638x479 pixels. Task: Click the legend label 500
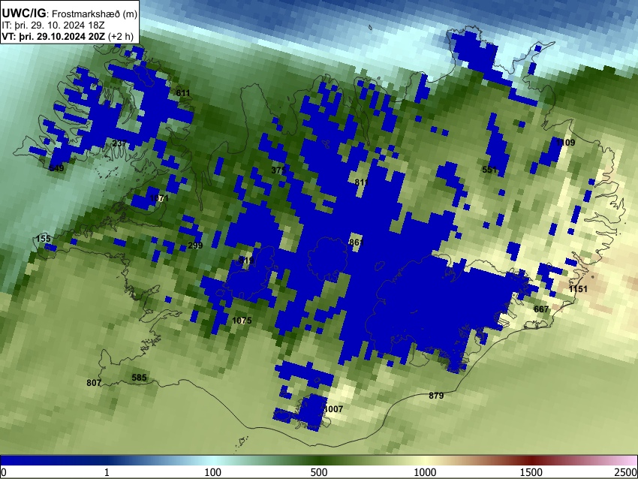pyautogui.click(x=318, y=472)
